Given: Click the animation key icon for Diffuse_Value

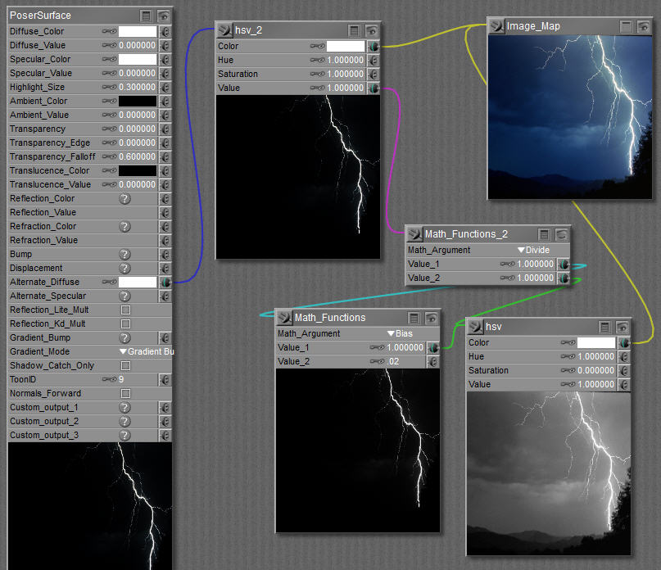Looking at the screenshot, I should 109,45.
